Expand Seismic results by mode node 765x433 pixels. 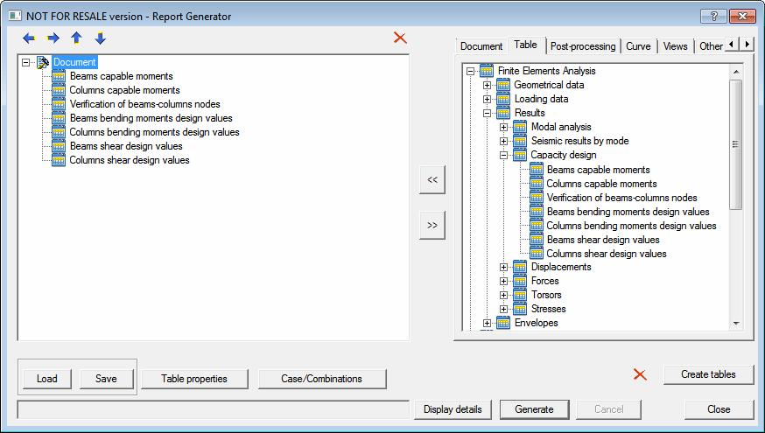503,142
